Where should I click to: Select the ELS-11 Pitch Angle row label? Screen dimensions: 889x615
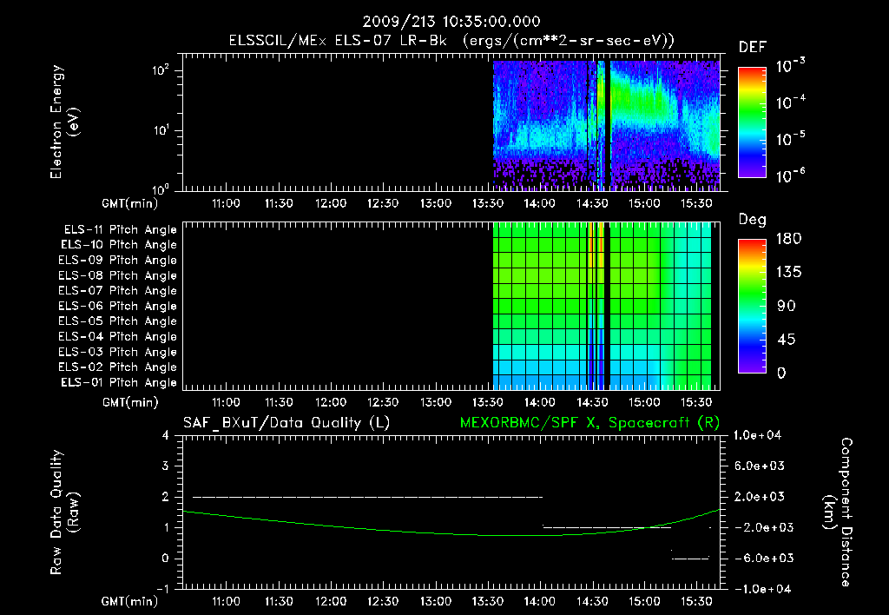coord(120,230)
